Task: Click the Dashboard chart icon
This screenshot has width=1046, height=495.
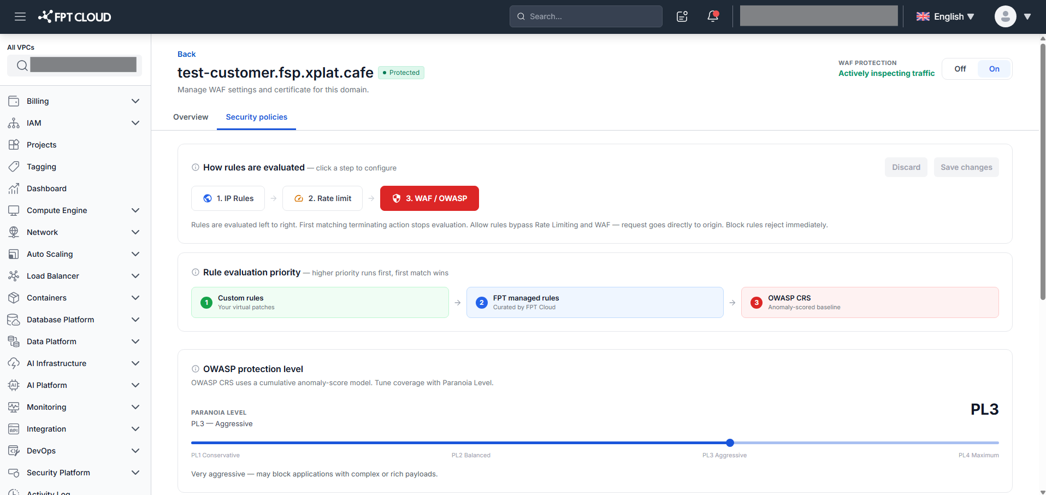Action: (x=14, y=188)
